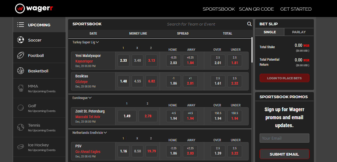
Task: Bet Göztepe money line 6.82
Action: [151, 81]
